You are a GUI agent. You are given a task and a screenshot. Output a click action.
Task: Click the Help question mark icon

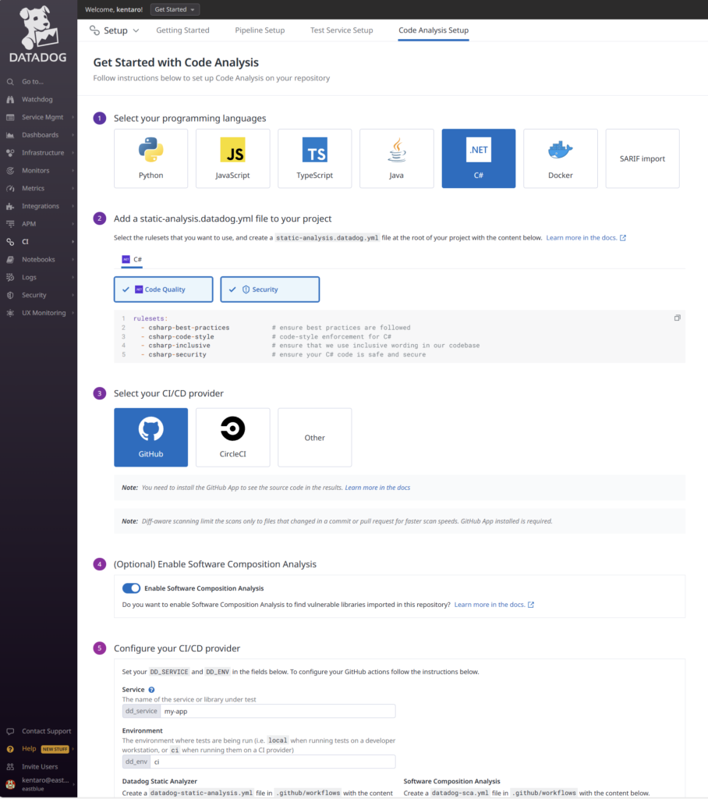(x=10, y=749)
